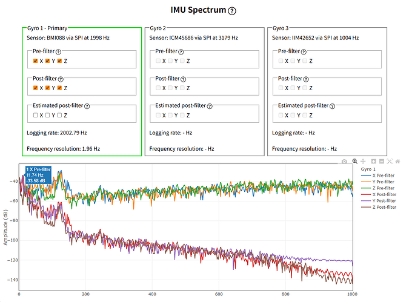The height and width of the screenshot is (302, 412).
Task: Activate the Pan tool in chart toolbar
Action: 363,162
